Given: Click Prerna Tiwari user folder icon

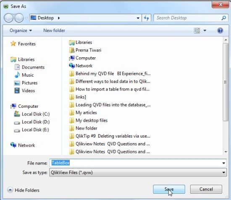Looking at the screenshot, I should coord(72,50).
